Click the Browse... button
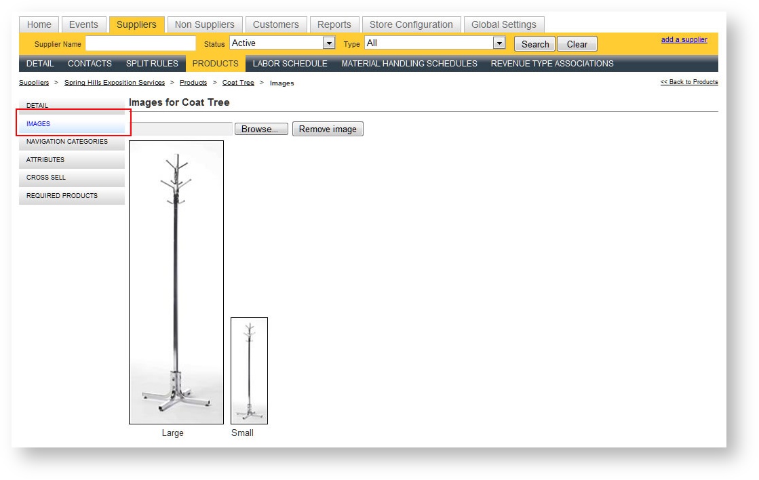This screenshot has width=759, height=480. pos(260,129)
